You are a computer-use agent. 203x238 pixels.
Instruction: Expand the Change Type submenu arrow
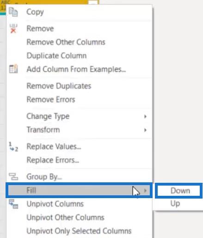coord(145,116)
